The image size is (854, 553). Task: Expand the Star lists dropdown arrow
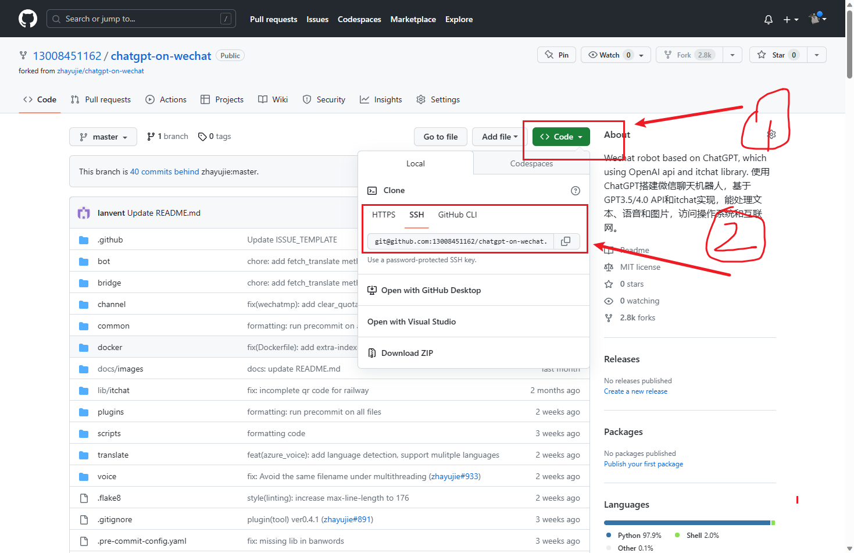tap(817, 55)
